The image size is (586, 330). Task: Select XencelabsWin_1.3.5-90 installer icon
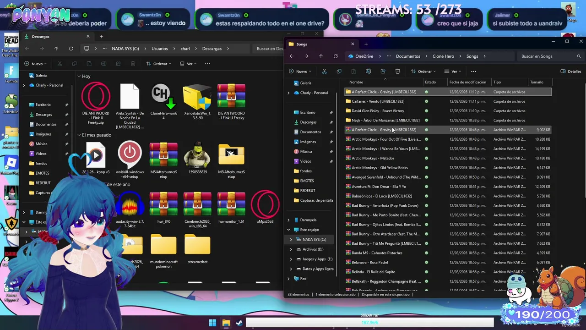tap(197, 102)
